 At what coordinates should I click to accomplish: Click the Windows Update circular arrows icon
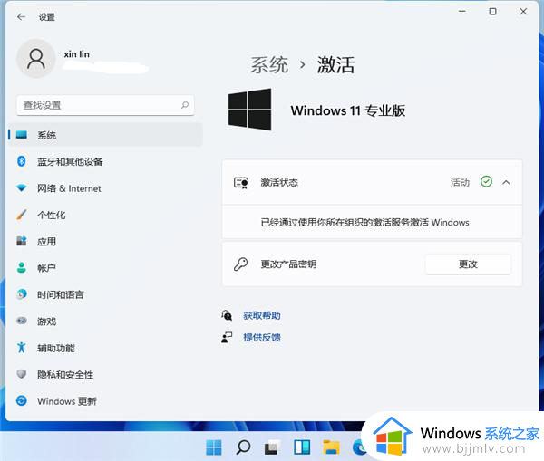tap(22, 401)
